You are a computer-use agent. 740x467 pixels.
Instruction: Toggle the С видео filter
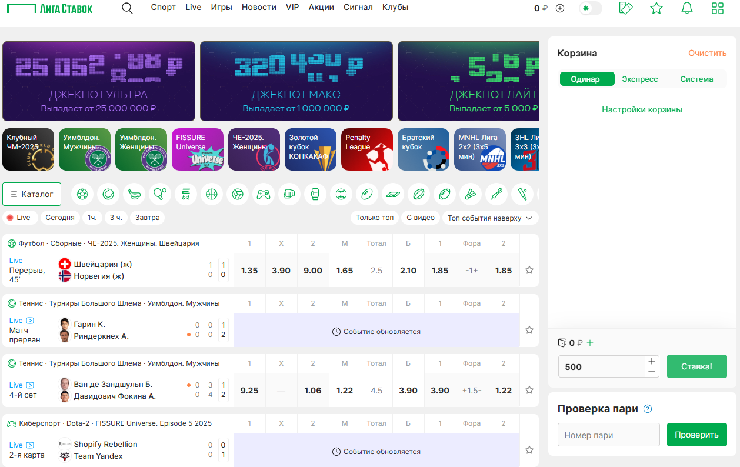421,218
